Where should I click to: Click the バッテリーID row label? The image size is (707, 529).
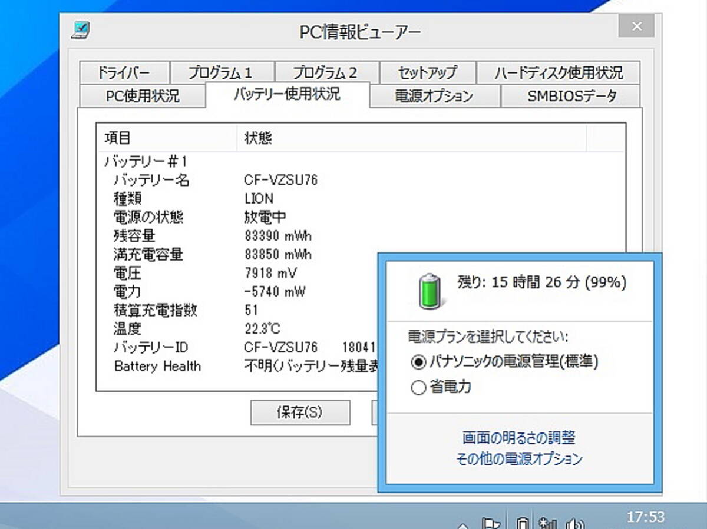tap(151, 347)
